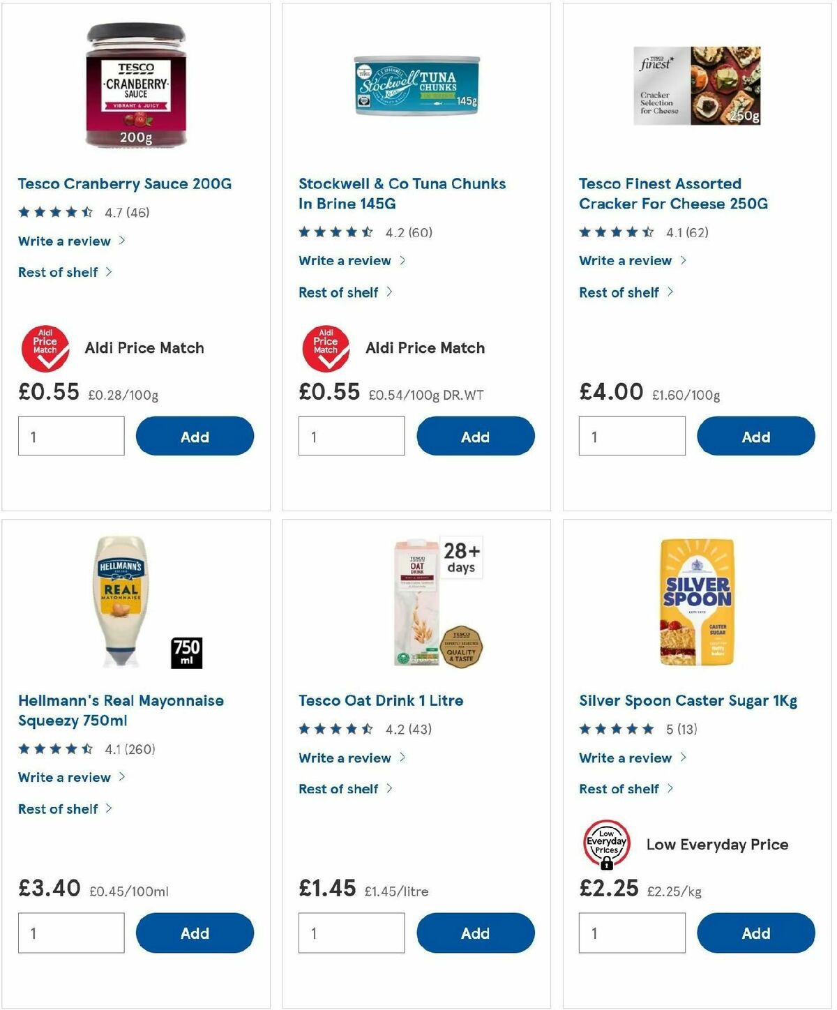The height and width of the screenshot is (1010, 837).
Task: Click the Aldi Price Match badge for Cranberry Sauce
Action: 46,348
